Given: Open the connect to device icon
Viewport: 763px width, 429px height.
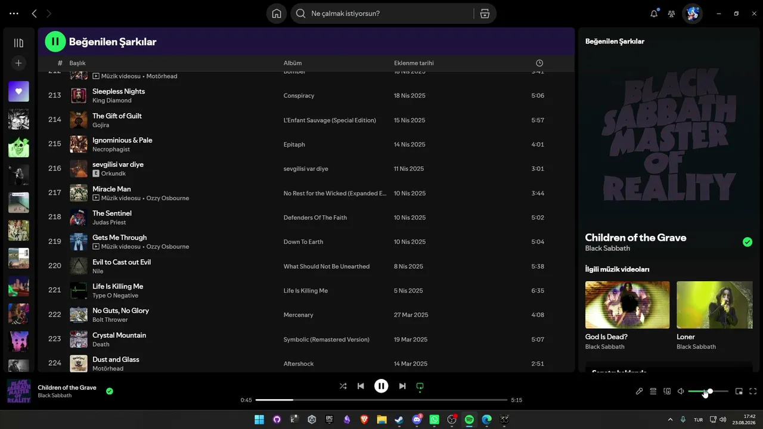Looking at the screenshot, I should (667, 391).
